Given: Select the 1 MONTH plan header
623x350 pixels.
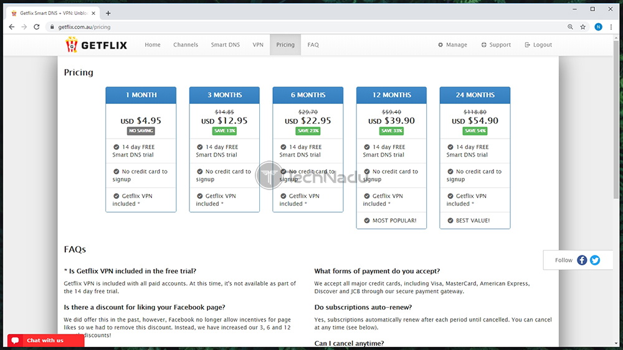Looking at the screenshot, I should point(141,95).
